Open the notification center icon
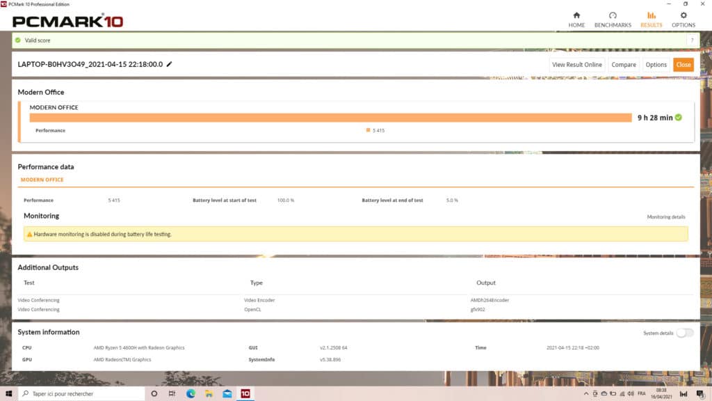This screenshot has width=712, height=401. pos(700,394)
